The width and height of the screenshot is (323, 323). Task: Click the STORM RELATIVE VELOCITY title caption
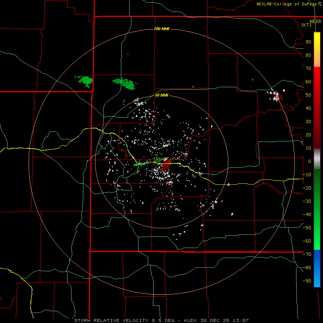pos(111,320)
